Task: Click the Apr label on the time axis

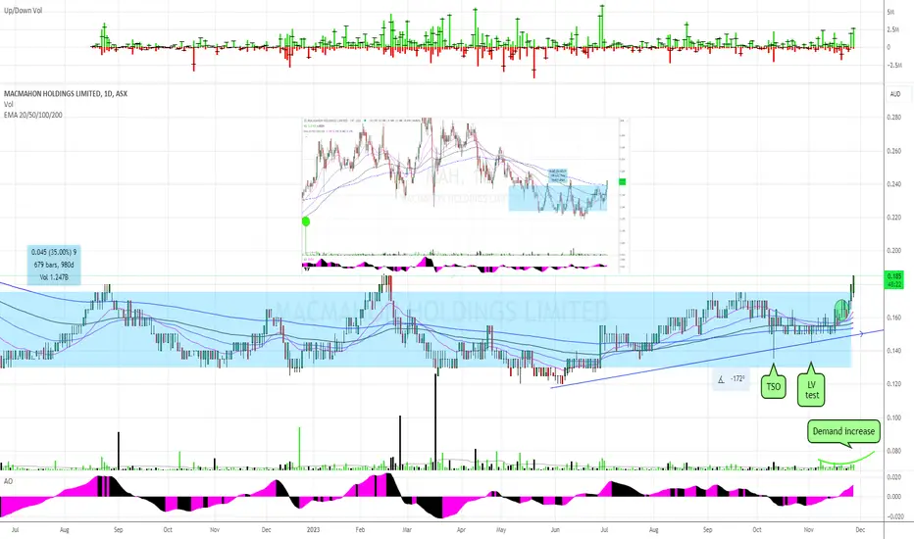Action: coord(461,529)
